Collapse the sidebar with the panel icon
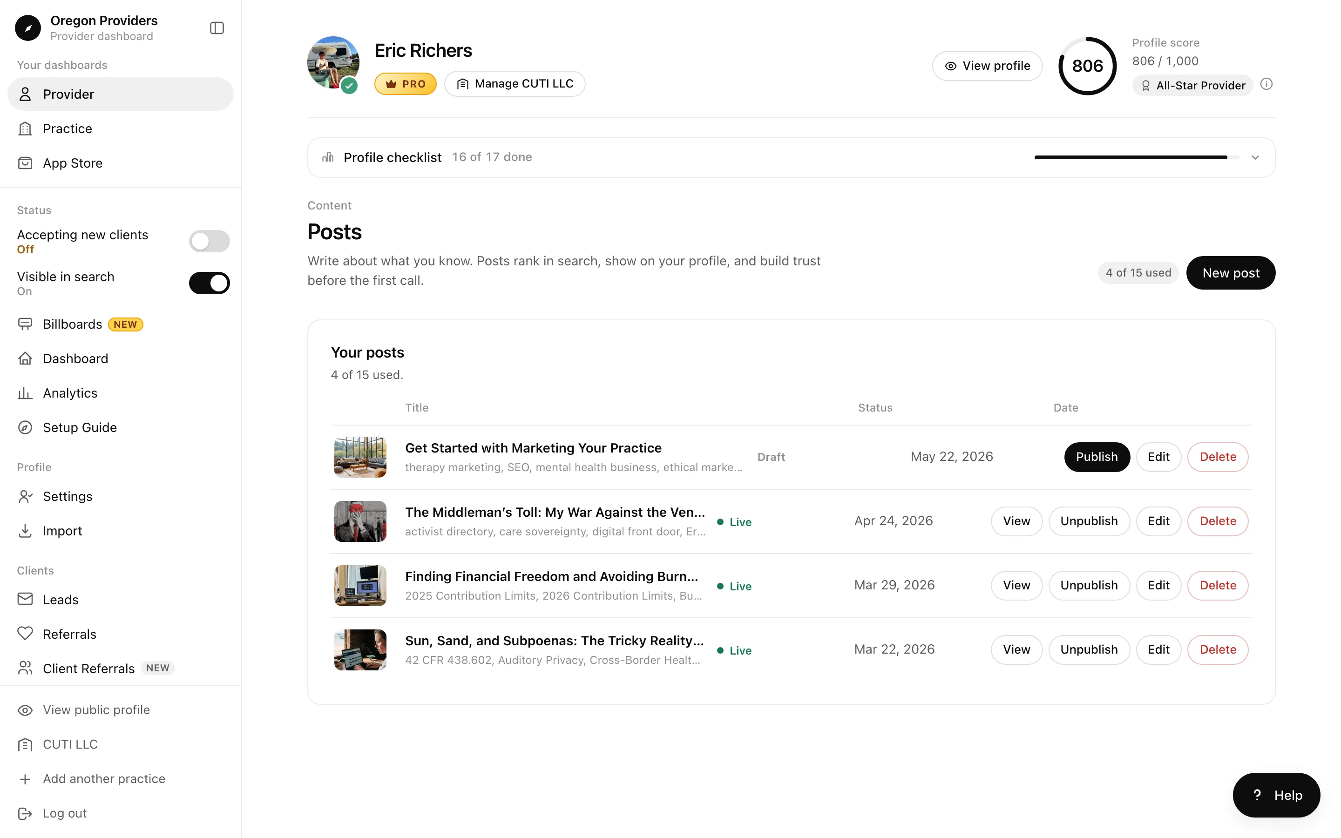Image resolution: width=1341 pixels, height=838 pixels. click(x=217, y=28)
